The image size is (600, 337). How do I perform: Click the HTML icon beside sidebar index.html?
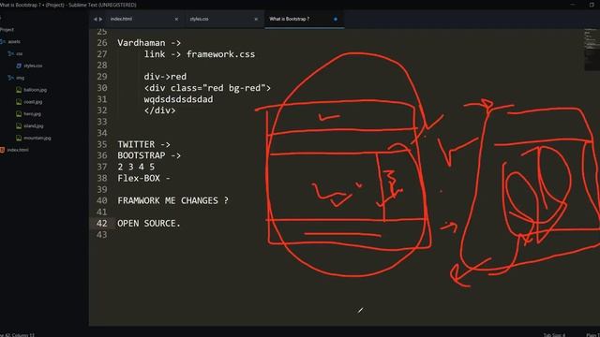tap(2, 150)
